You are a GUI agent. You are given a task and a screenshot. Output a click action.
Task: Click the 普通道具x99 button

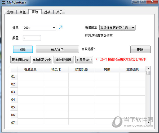pyautogui.click(x=20, y=60)
